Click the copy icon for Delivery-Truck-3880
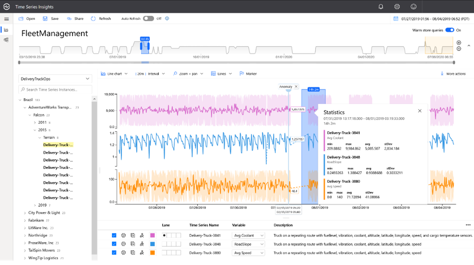Screen dimensions: 474x265 (133, 252)
